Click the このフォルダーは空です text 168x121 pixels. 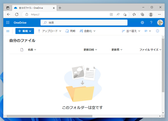click(x=82, y=108)
